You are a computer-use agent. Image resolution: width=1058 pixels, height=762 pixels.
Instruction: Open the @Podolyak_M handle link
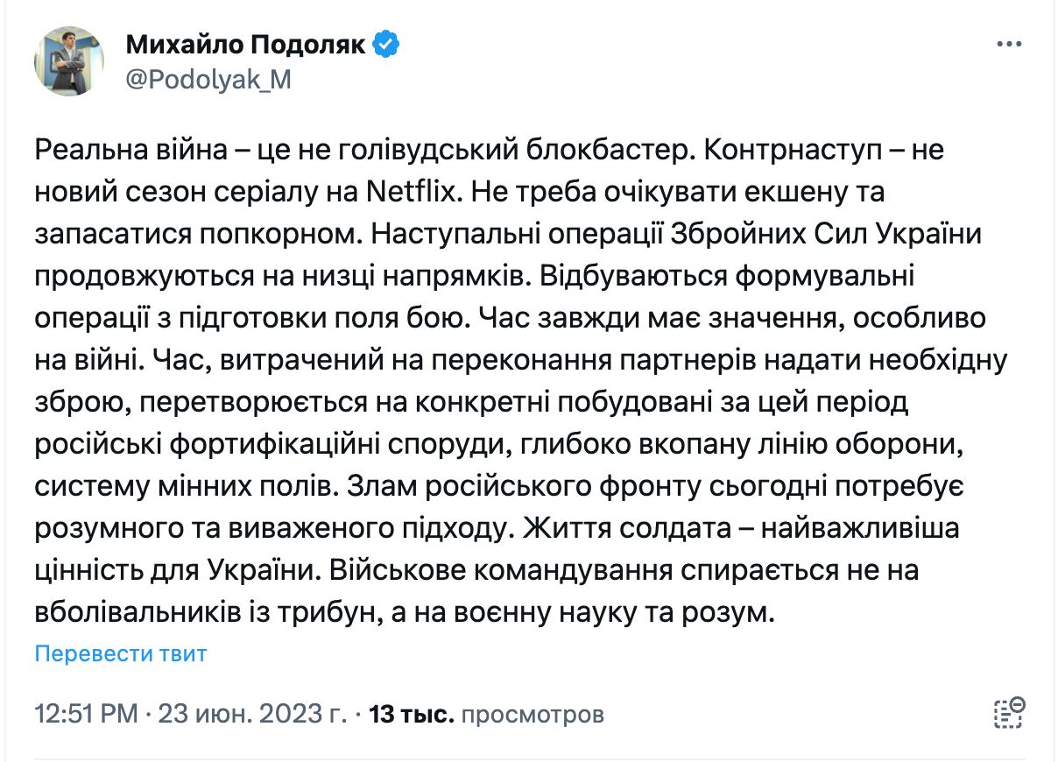pos(208,80)
